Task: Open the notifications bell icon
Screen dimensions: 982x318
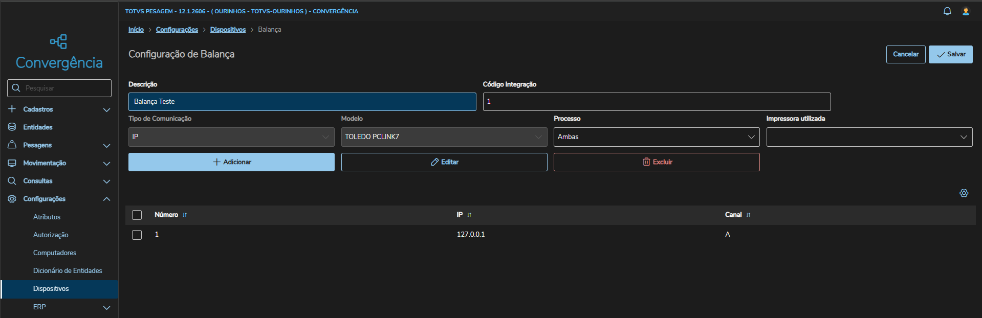Action: point(947,11)
